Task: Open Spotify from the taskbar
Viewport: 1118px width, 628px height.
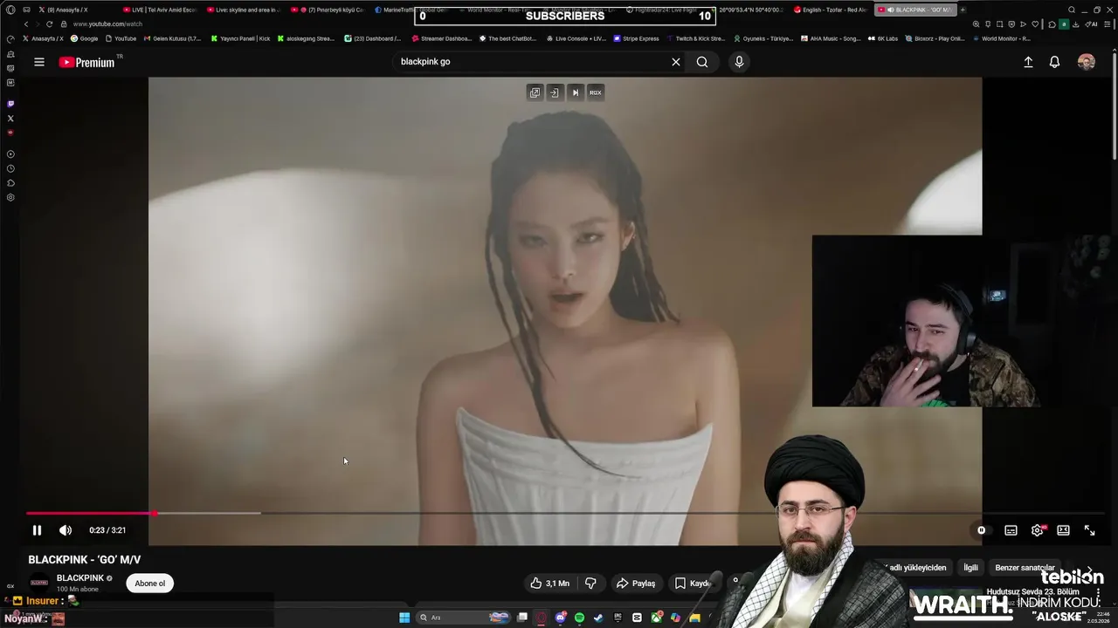Action: pos(579,618)
